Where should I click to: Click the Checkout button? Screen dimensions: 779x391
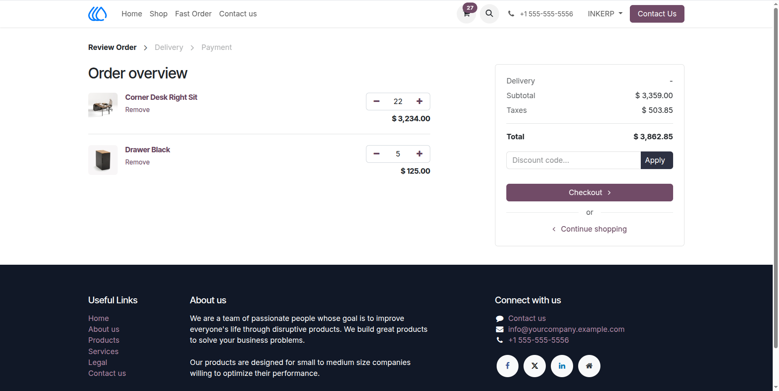590,193
